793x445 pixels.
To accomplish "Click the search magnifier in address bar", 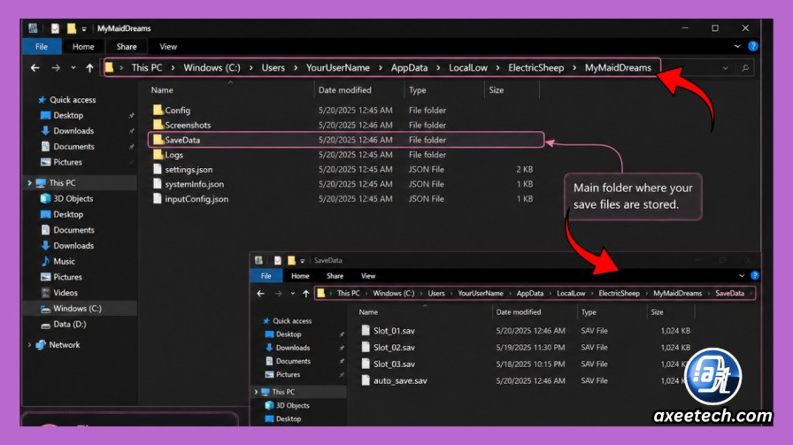I will tap(745, 68).
